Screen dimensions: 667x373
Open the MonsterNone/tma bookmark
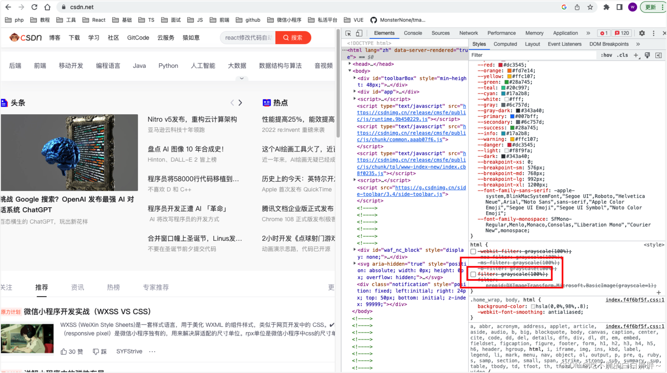tap(398, 20)
